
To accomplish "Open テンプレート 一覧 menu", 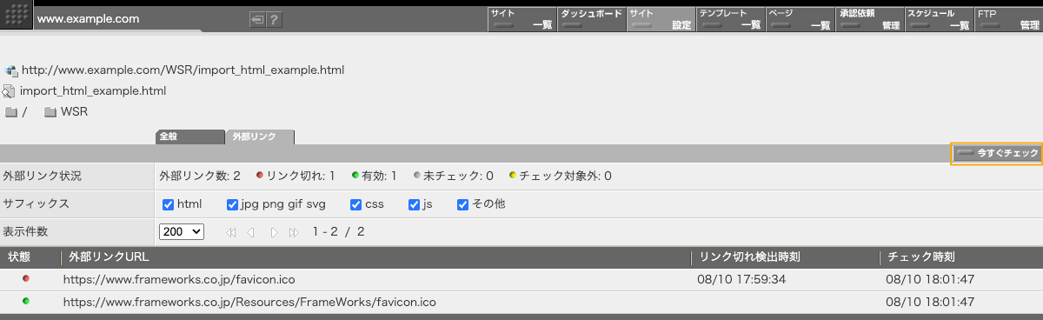I will pos(730,19).
